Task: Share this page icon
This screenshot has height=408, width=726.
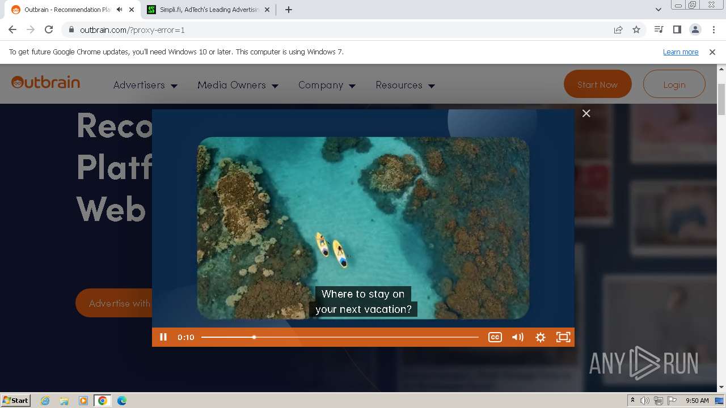Action: (618, 29)
